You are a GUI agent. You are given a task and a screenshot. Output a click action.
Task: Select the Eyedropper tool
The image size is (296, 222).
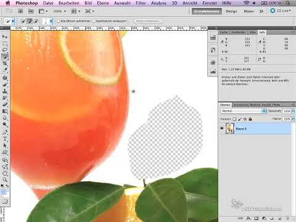[x=5, y=70]
